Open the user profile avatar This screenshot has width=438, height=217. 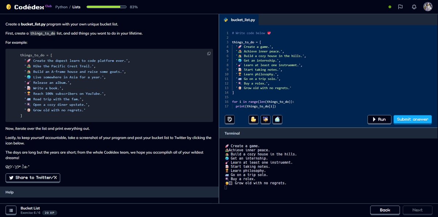click(x=428, y=7)
